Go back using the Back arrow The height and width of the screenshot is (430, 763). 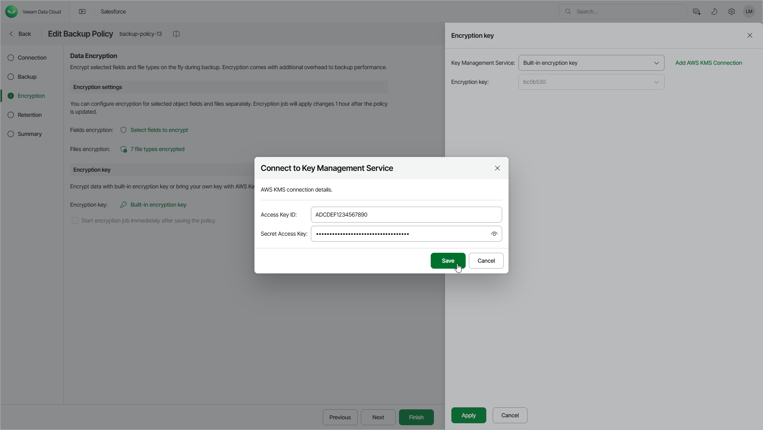click(20, 34)
